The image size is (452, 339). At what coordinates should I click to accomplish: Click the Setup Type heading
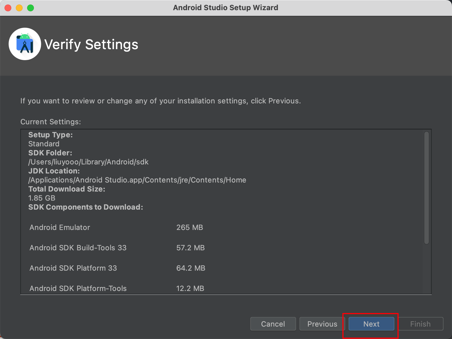tap(51, 135)
